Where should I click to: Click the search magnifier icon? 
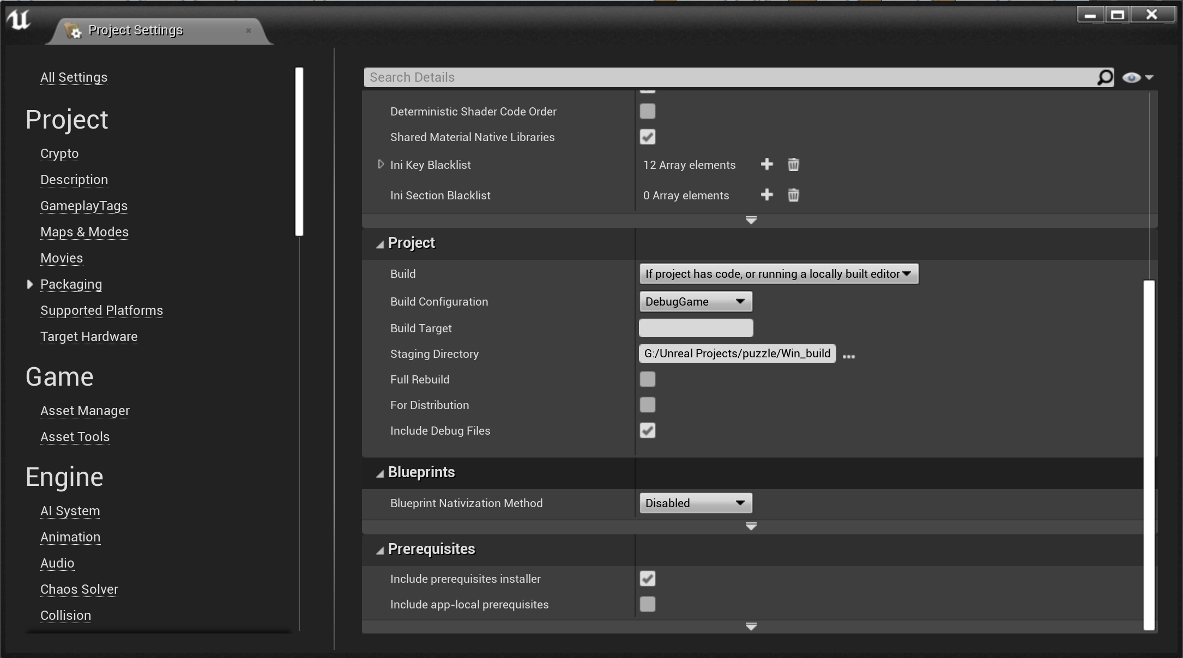click(x=1105, y=77)
